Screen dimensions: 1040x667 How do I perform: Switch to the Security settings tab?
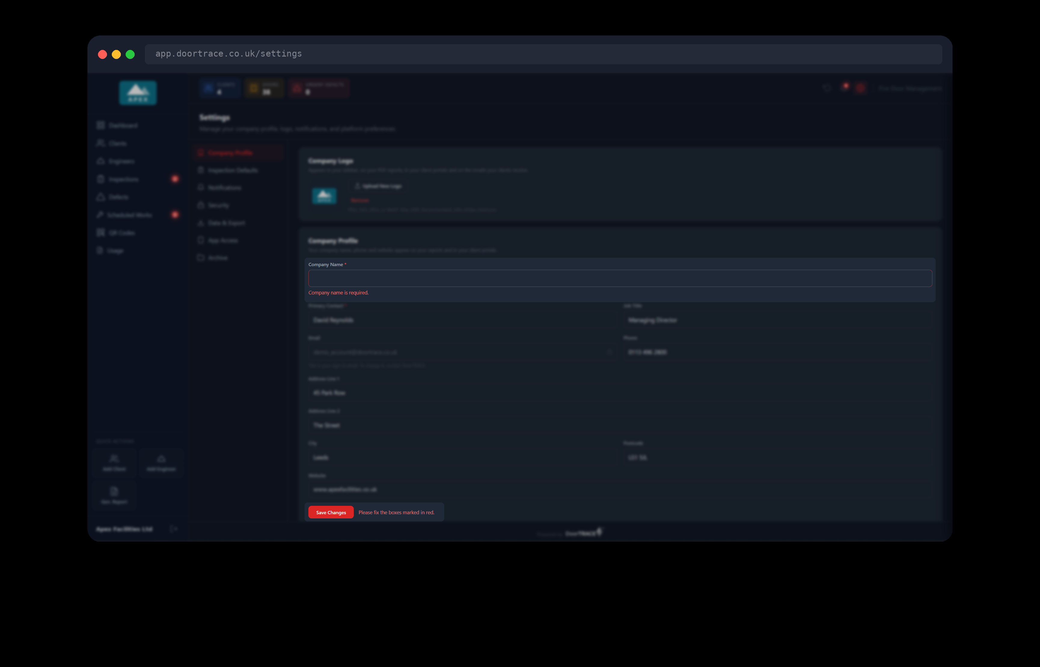[x=238, y=205]
